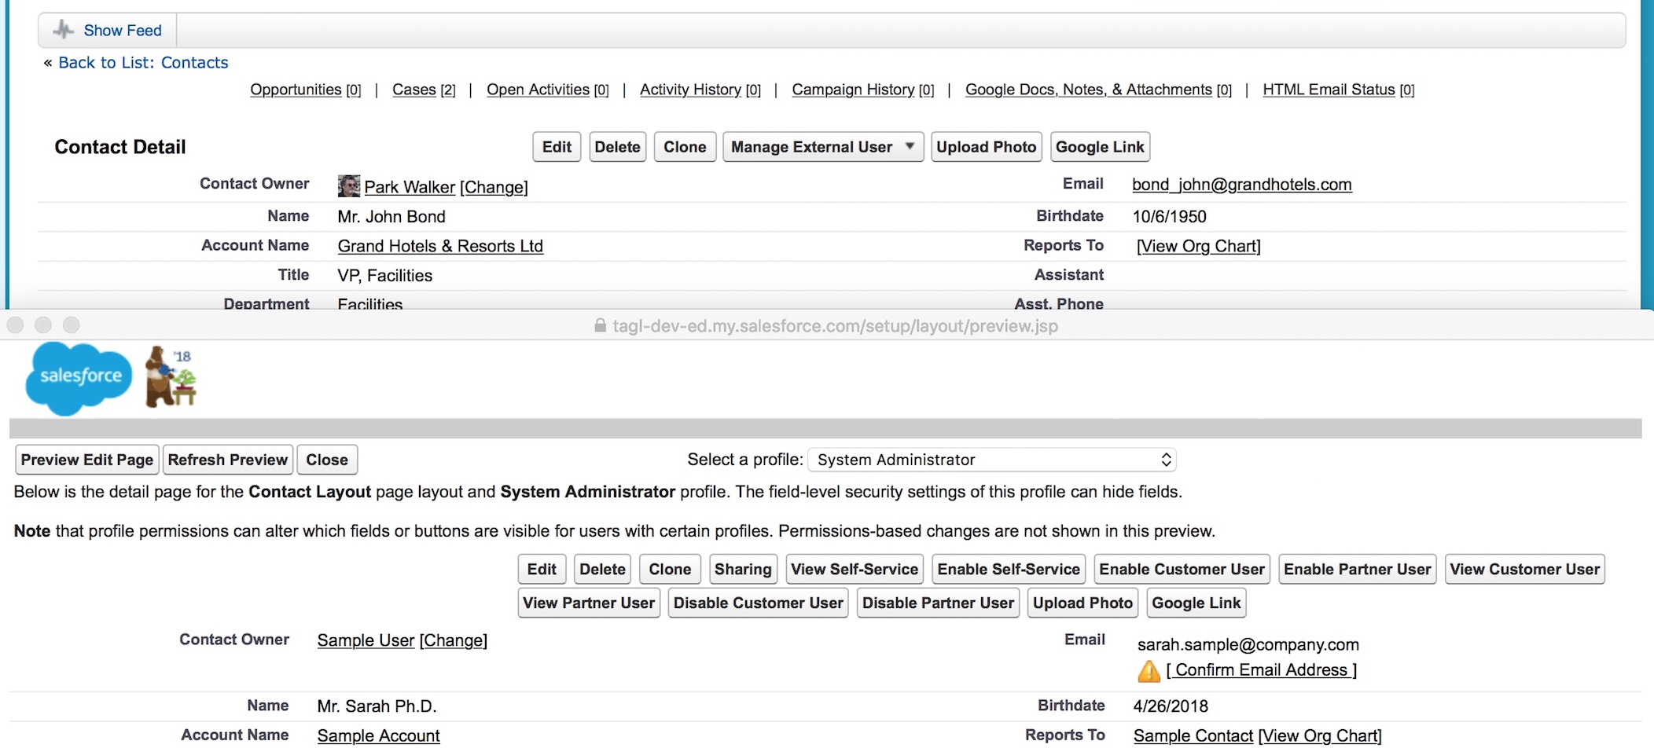Click Edit in the Contact Detail section

click(557, 147)
